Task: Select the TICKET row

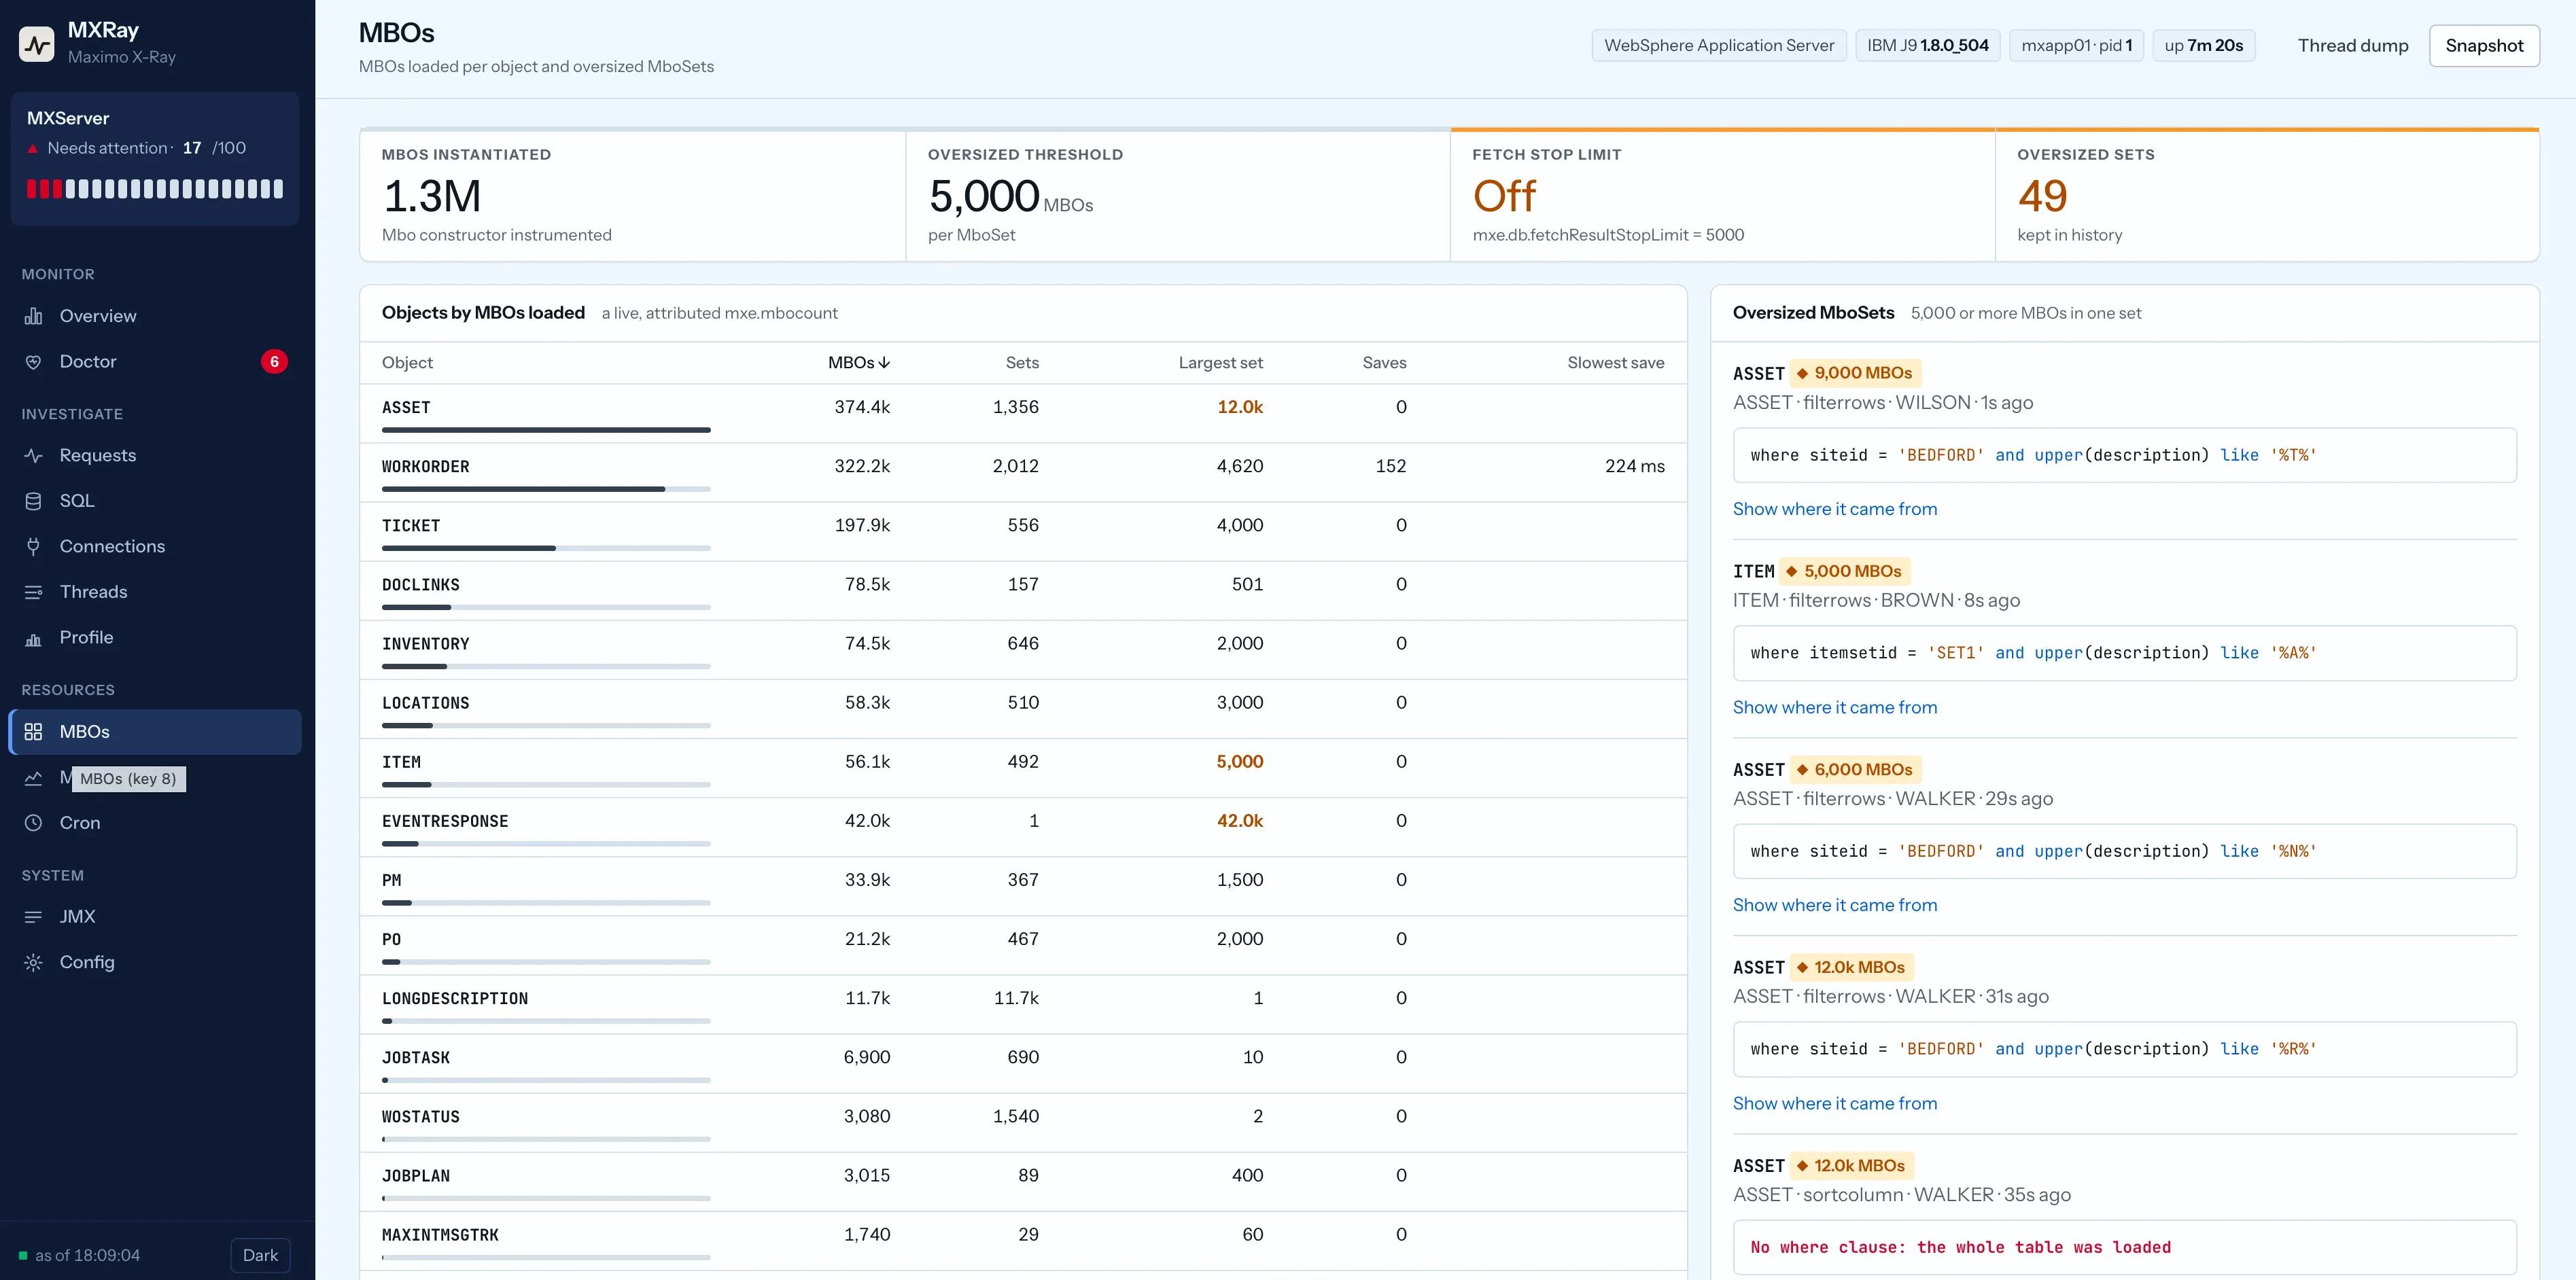Action: pos(1023,531)
